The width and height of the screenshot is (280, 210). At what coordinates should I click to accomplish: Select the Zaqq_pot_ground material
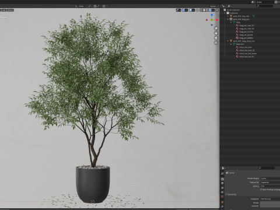coord(246,35)
